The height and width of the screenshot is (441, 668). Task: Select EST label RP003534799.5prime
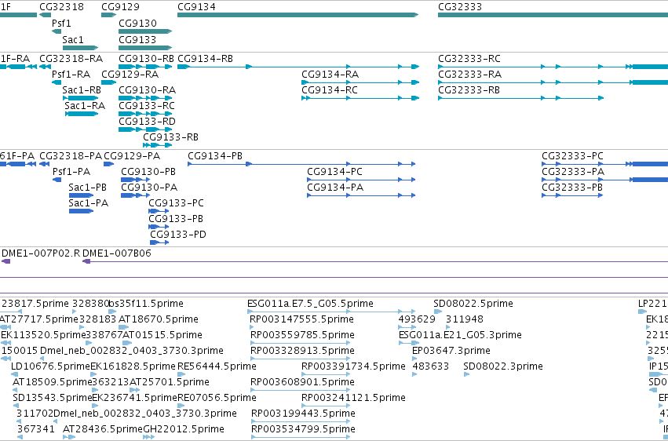coord(303,429)
